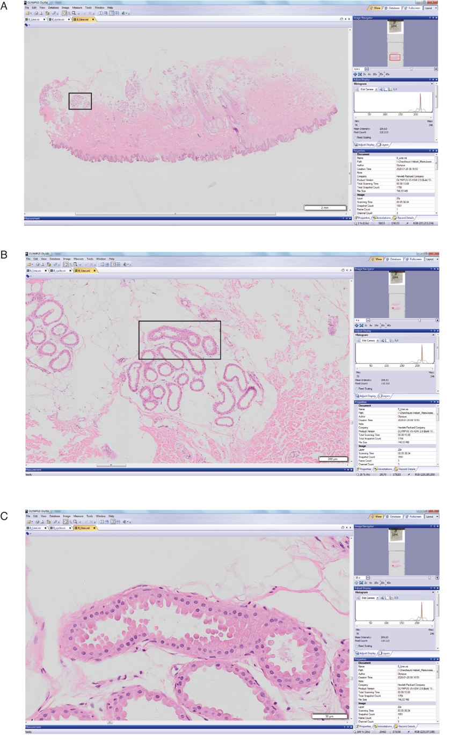Click the open folder toolbar icon in panel C
Viewport: 459px width, 752px height.
29,522
